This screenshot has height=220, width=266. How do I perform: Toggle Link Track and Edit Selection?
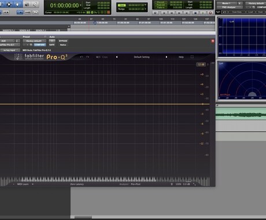pos(28,12)
